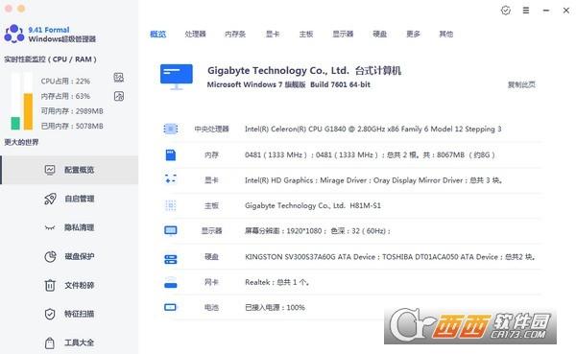Click the icon next to 内存占用 63%
Screen dimensions: 576x354
119,96
